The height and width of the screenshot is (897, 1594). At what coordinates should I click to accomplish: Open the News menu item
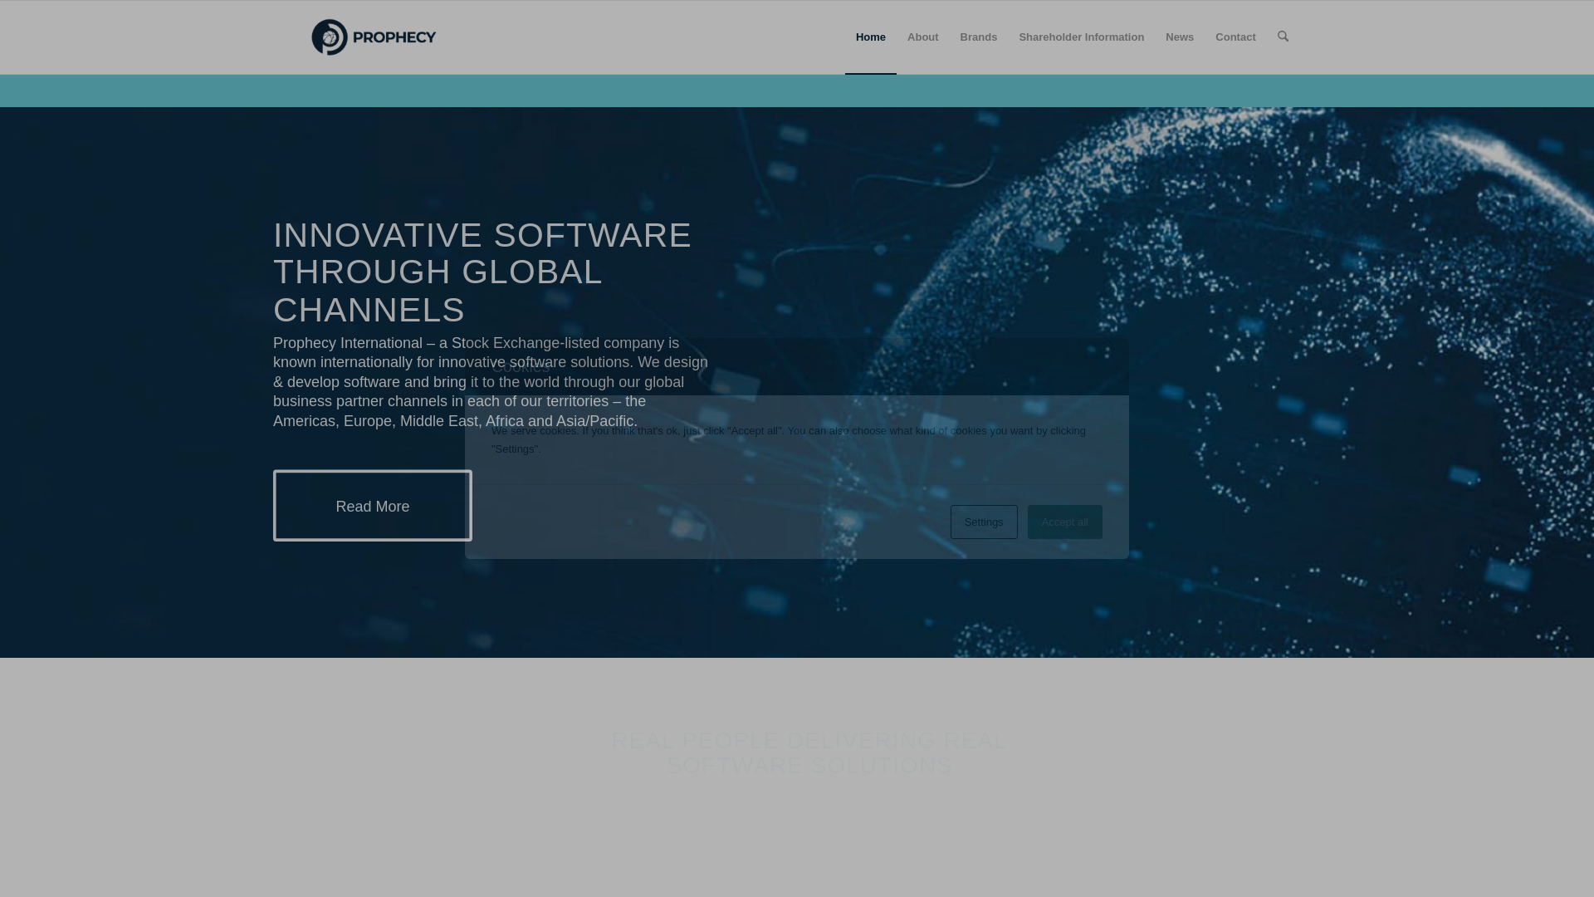1179,37
